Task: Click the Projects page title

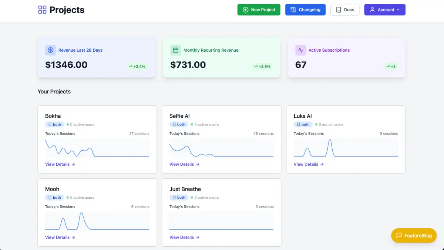Action: click(x=67, y=10)
